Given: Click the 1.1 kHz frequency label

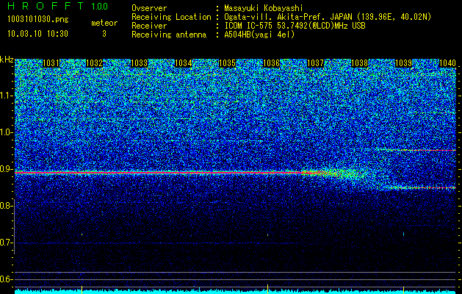Looking at the screenshot, I should coord(7,96).
